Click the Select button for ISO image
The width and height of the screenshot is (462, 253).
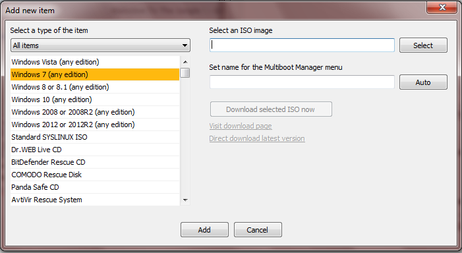click(423, 45)
